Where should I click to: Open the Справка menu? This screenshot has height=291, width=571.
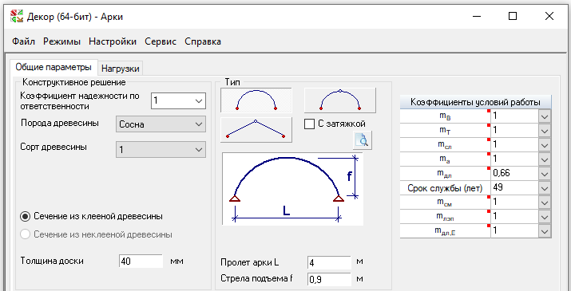coord(203,41)
